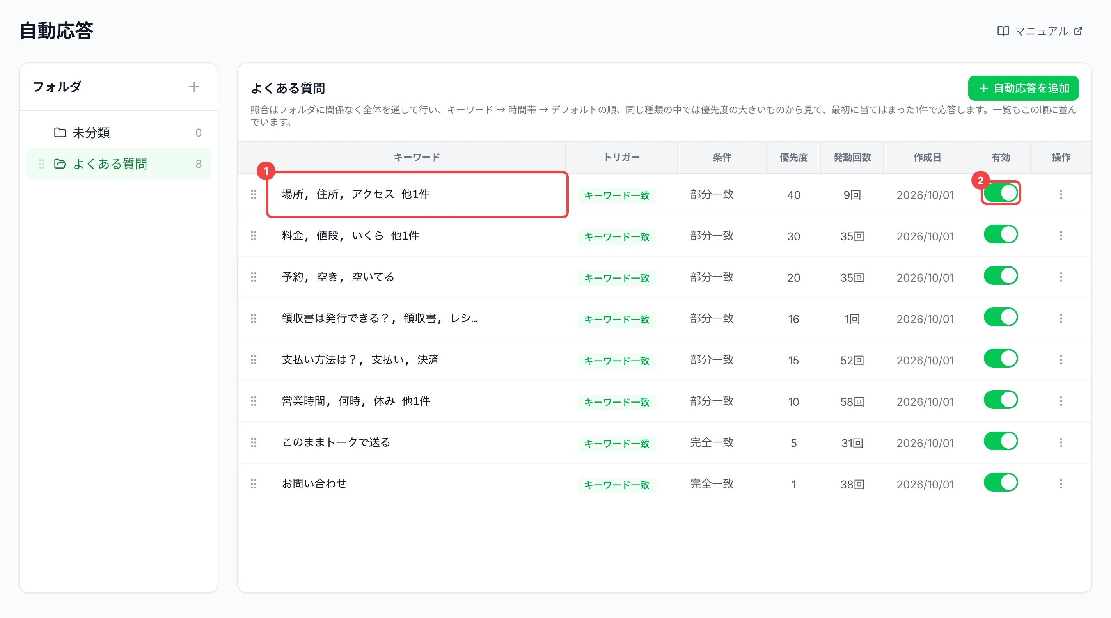Grab drag handle of よくある質問 folder
The image size is (1111, 618).
pyautogui.click(x=41, y=164)
